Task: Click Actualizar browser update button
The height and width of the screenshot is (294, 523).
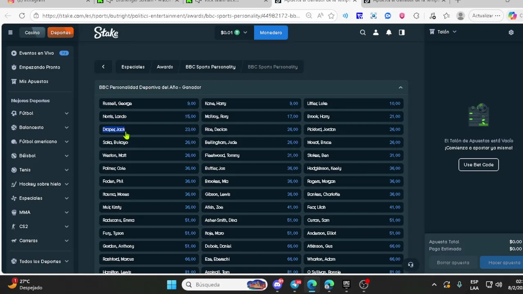Action: pos(486,16)
